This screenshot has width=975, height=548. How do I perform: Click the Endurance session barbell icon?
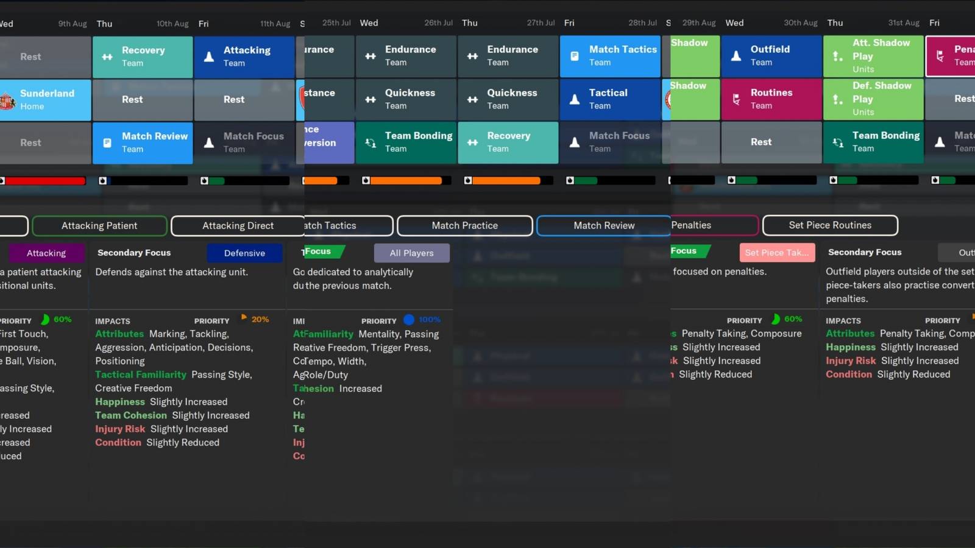point(371,56)
